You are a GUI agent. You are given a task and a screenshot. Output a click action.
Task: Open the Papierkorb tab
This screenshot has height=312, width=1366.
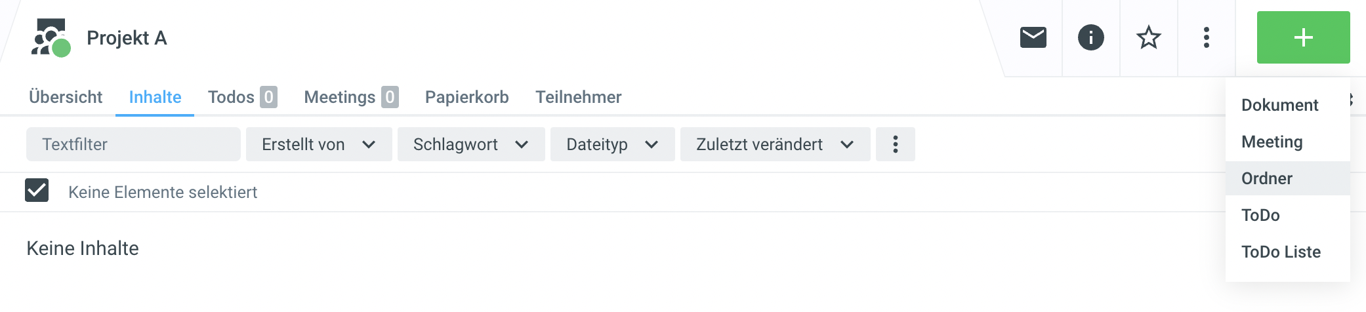[466, 97]
